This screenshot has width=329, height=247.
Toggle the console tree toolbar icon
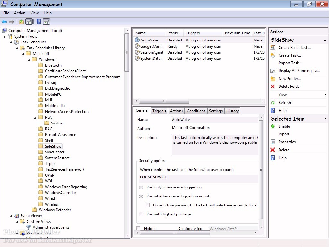tap(29, 22)
